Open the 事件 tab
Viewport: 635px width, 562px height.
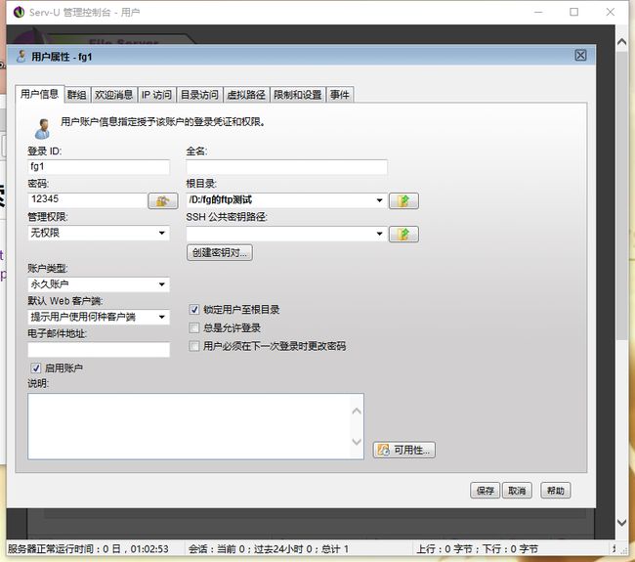(x=340, y=95)
